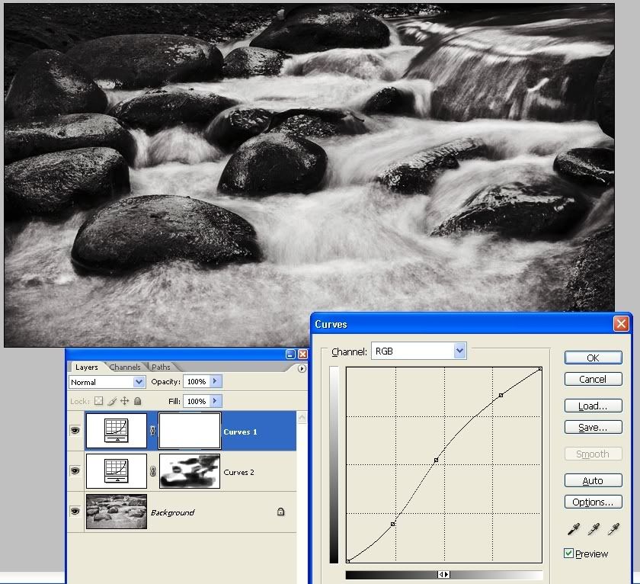Click the lock all padlock icon
The width and height of the screenshot is (640, 584).
point(138,401)
